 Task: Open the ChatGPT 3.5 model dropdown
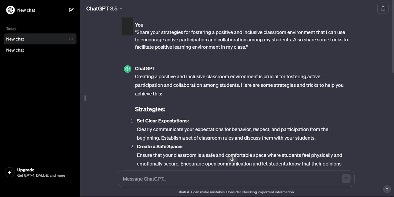point(104,8)
